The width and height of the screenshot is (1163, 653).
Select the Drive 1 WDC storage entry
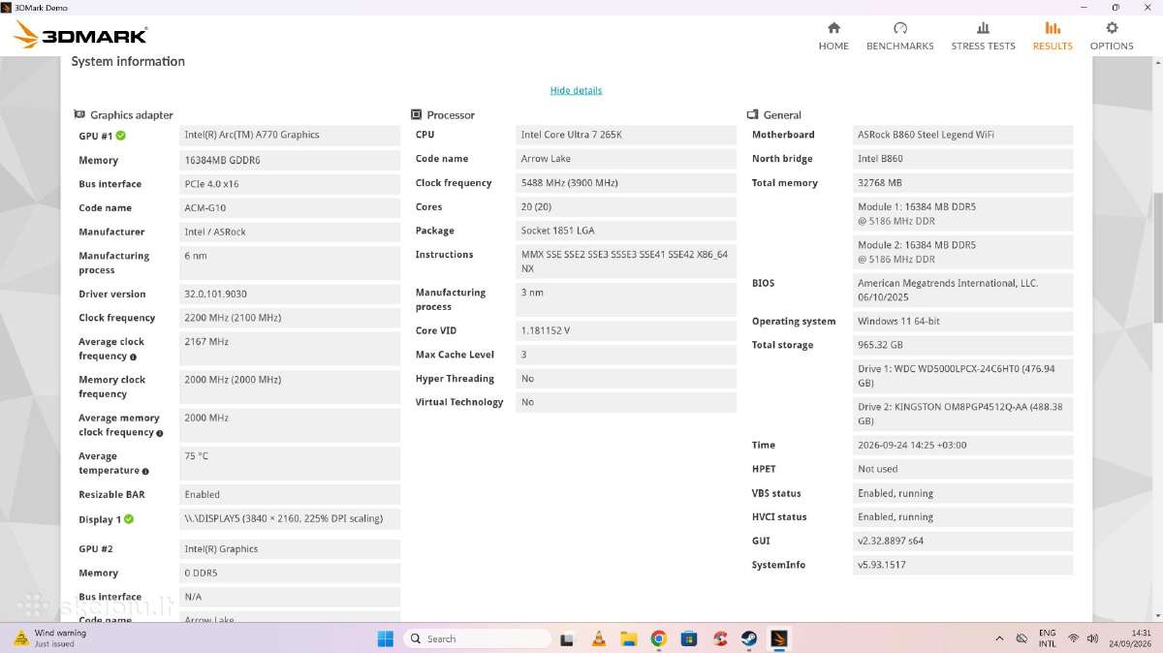pos(963,376)
